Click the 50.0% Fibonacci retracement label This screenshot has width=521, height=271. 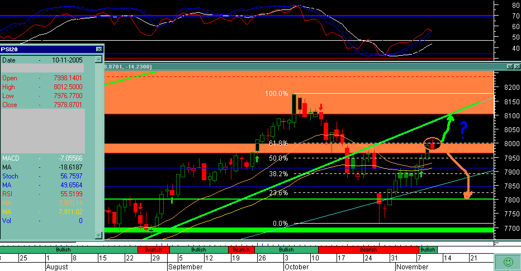[x=278, y=158]
